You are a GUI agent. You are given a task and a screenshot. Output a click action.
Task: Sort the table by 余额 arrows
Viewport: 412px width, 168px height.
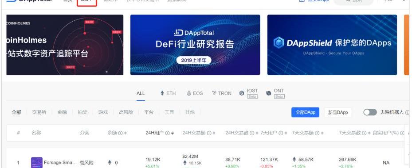[126, 133]
